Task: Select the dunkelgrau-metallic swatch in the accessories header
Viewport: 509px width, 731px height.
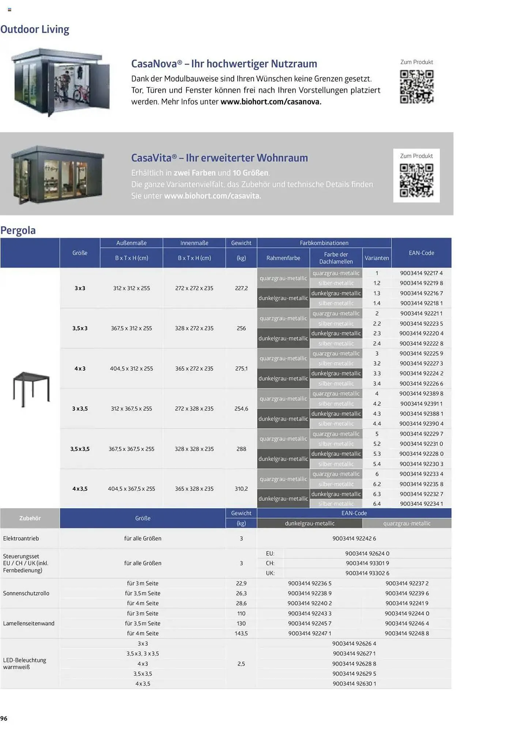Action: (x=309, y=523)
